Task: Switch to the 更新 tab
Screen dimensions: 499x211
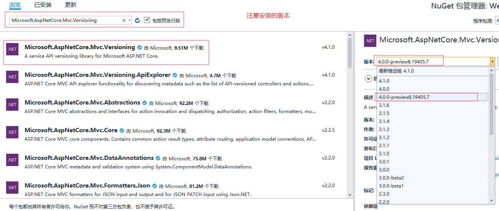Action: pos(71,5)
